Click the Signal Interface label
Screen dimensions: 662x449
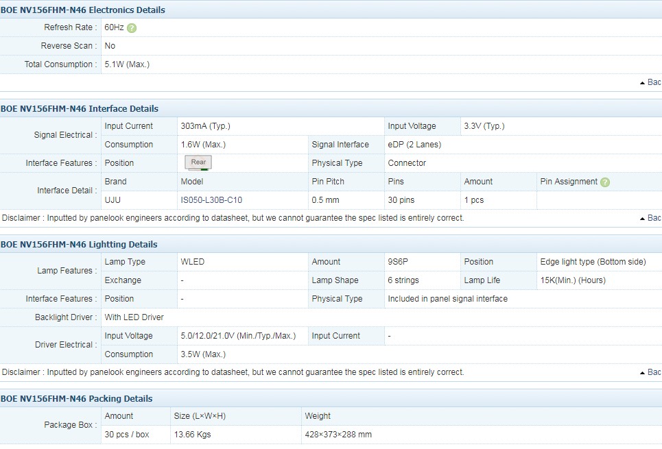coord(340,145)
